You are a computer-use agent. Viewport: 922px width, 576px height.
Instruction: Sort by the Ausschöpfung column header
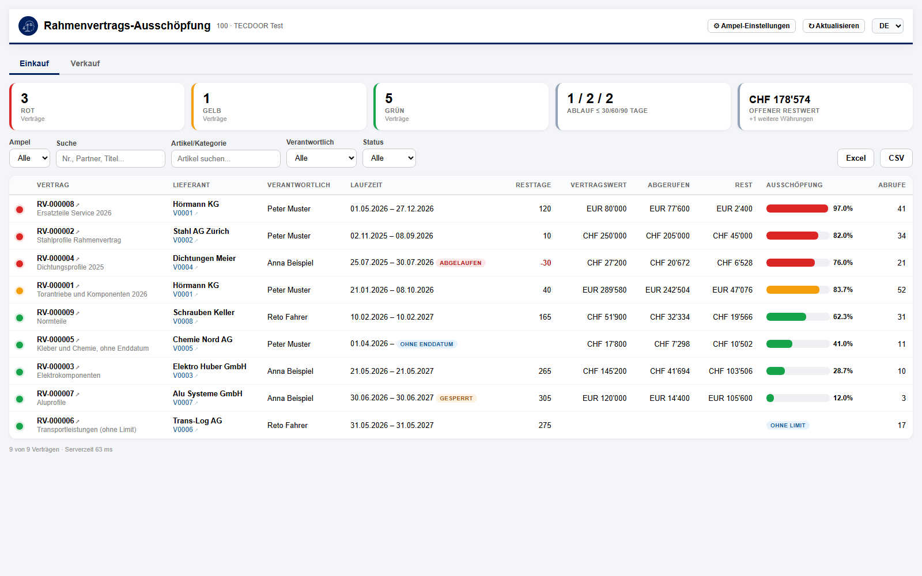(794, 185)
